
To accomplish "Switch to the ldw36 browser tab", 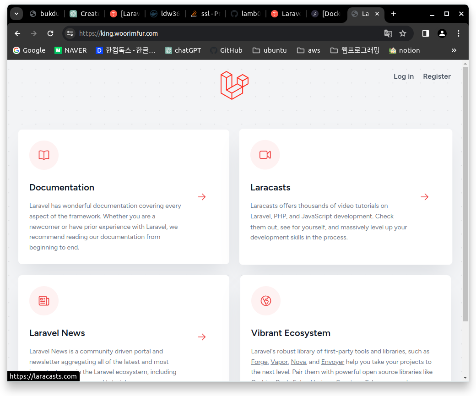I will click(165, 14).
